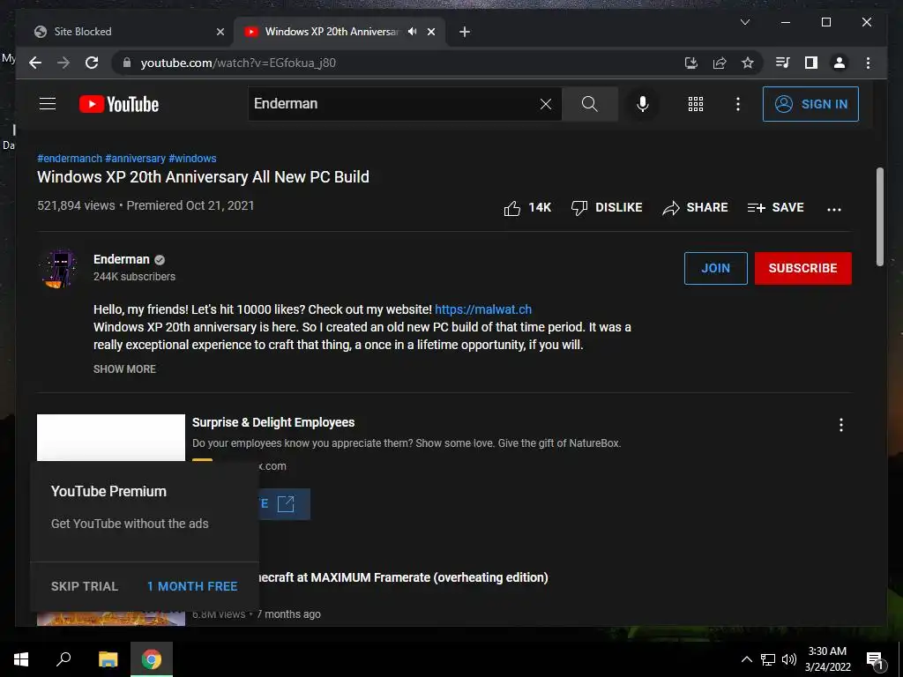Open the YouTube apps grid
This screenshot has height=677, width=903.
click(695, 104)
